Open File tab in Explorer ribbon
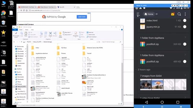 coord(15,30)
